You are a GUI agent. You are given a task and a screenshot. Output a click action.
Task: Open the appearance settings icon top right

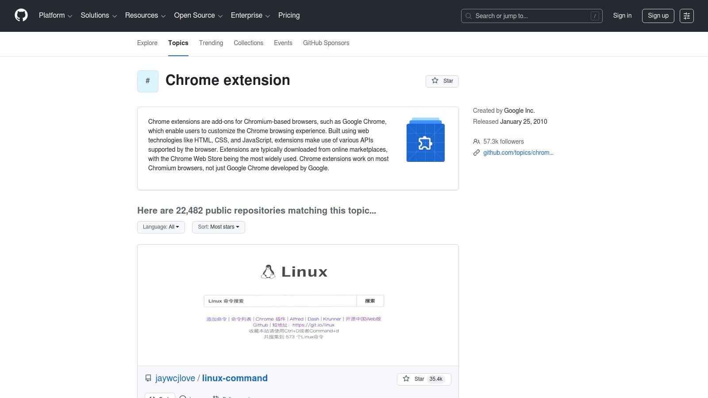(x=687, y=15)
